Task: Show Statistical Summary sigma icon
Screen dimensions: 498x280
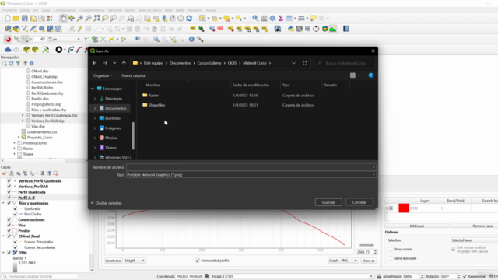Action: 281,19
